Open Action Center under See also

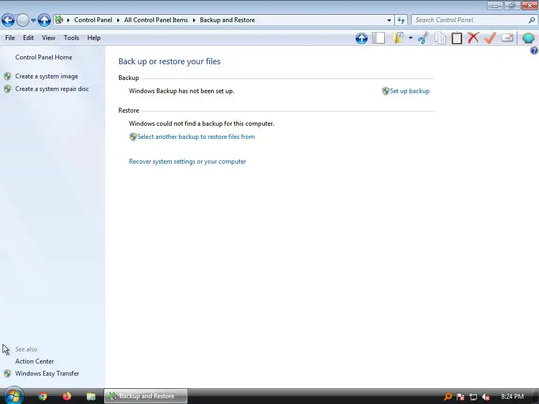(x=34, y=361)
